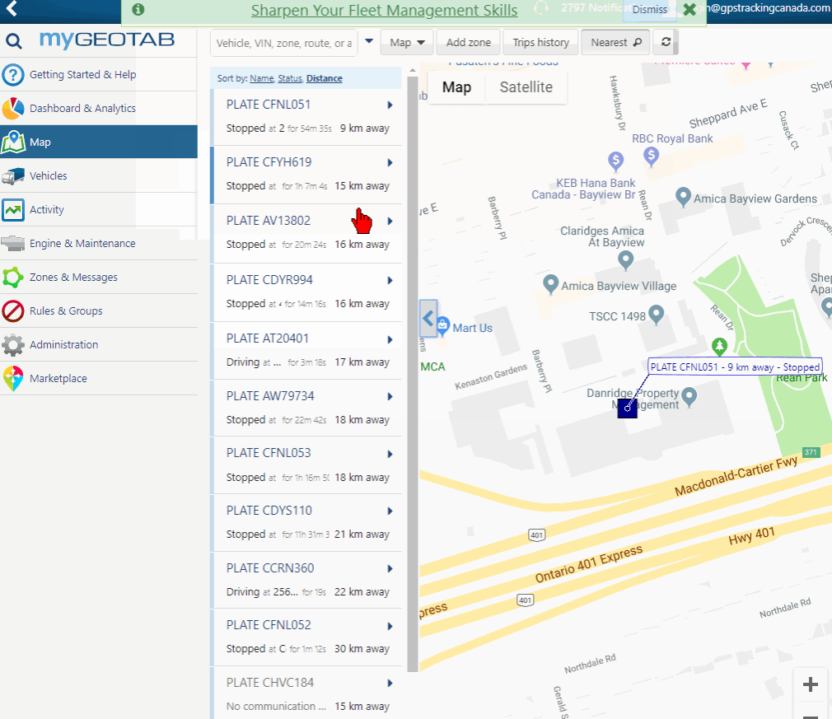
Task: Open Zones & Messages green icon
Action: point(12,277)
